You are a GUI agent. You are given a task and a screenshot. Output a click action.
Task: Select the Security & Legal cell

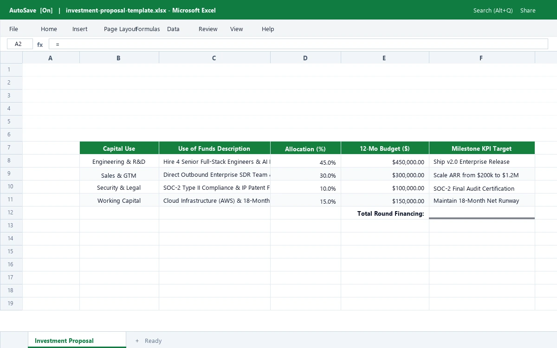[119, 187]
